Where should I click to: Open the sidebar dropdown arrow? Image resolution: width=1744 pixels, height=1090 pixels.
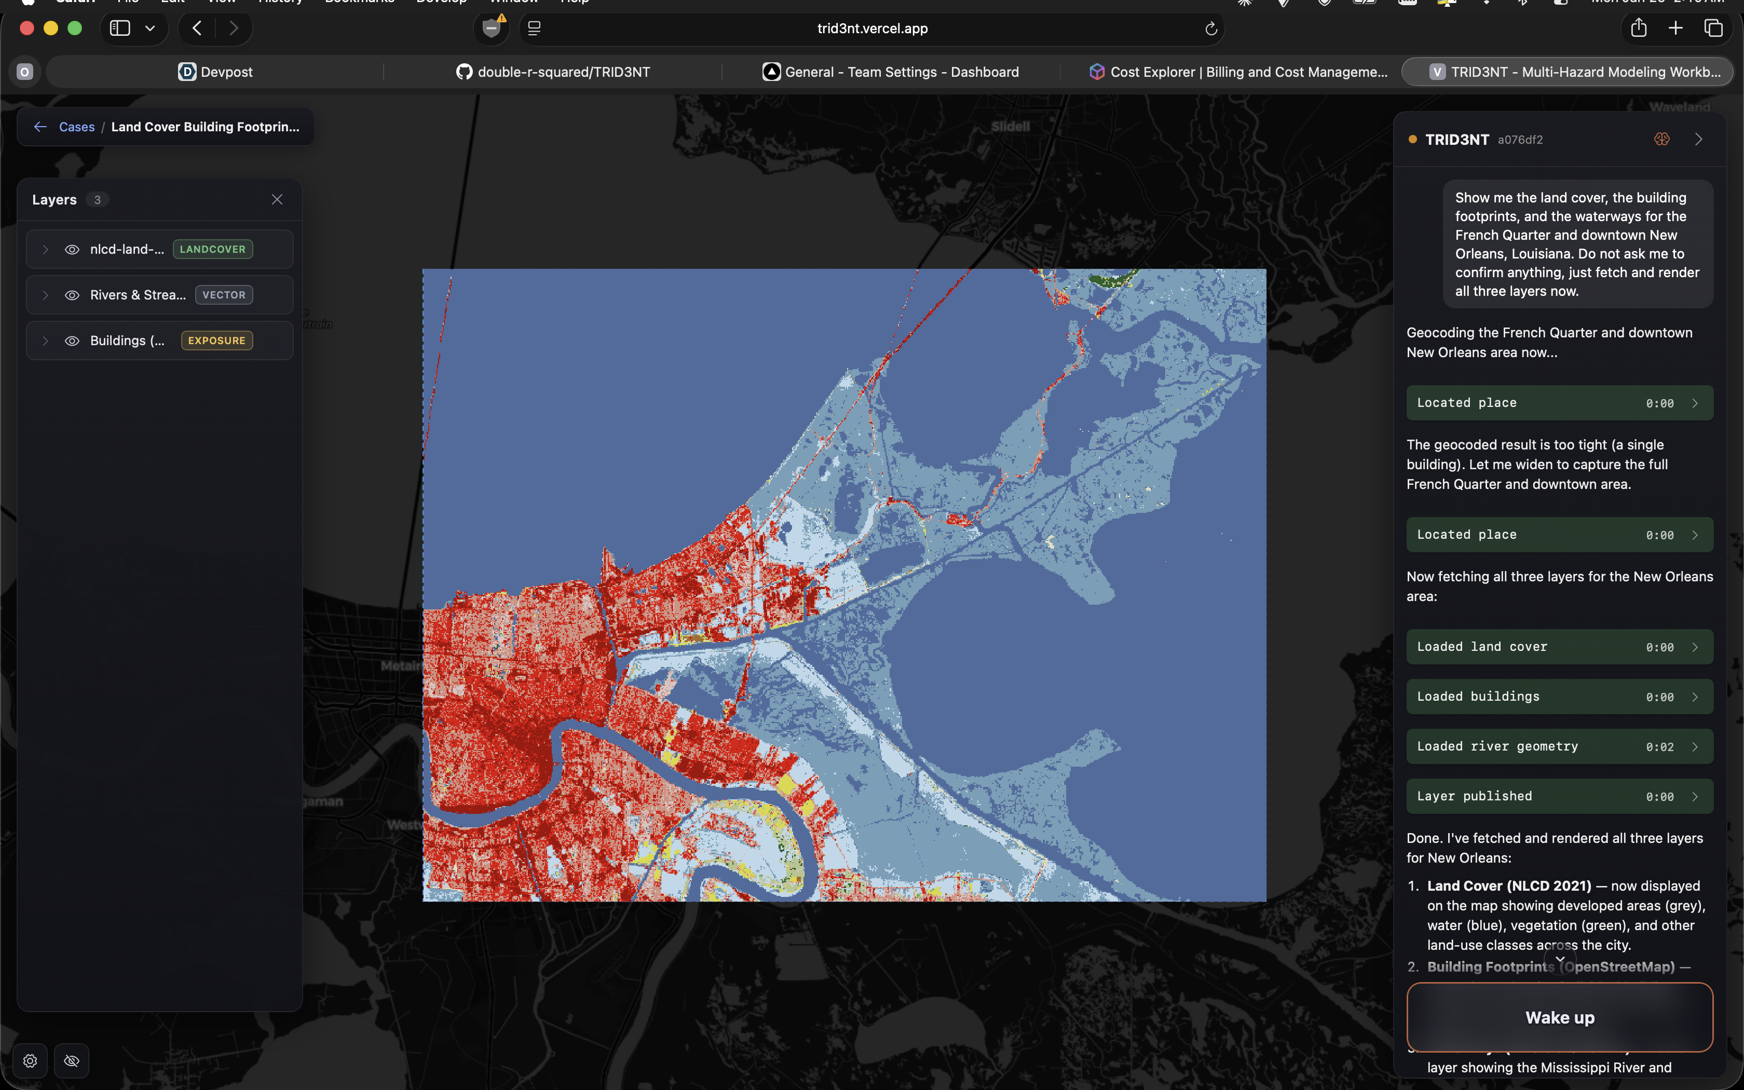click(x=150, y=28)
